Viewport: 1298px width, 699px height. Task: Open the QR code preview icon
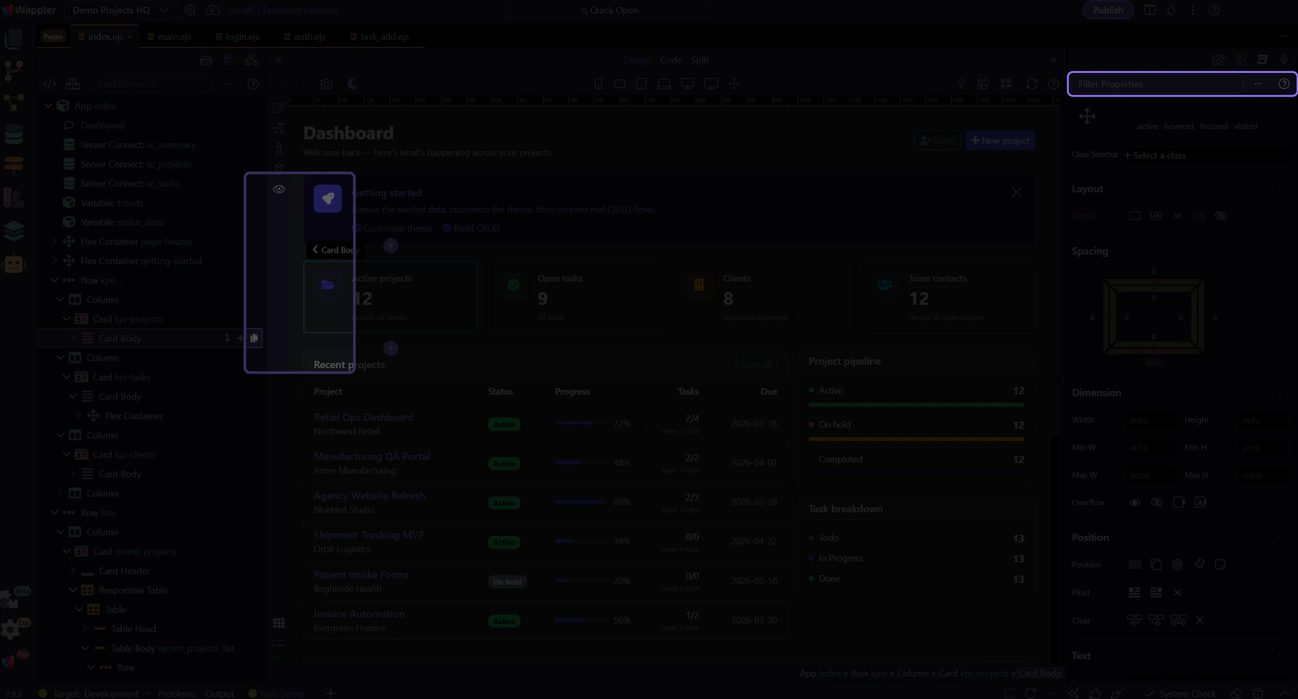[x=1006, y=84]
